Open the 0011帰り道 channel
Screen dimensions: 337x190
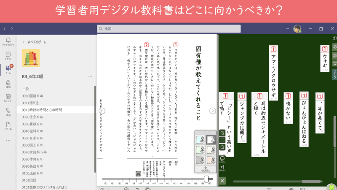(x=30, y=103)
